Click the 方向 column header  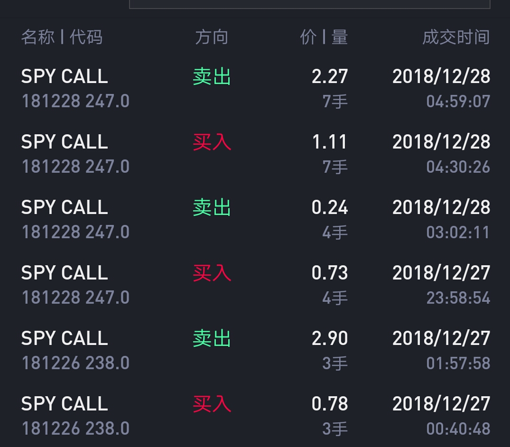[212, 37]
